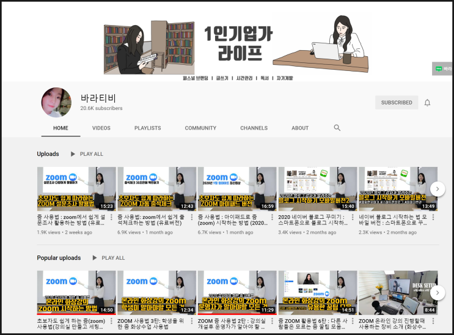Click the channel banner image
Screen dimensions: 454x335
[227, 42]
